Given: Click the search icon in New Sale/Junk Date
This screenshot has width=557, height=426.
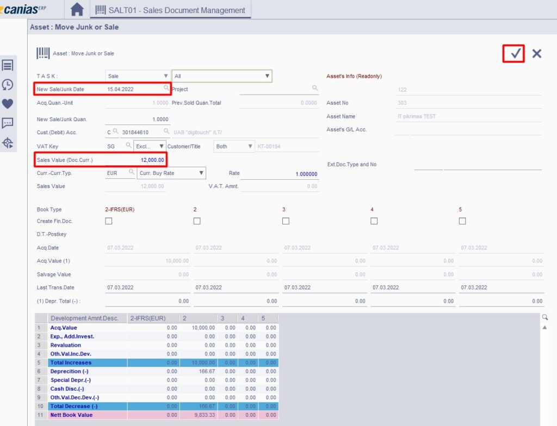Looking at the screenshot, I should coord(166,89).
